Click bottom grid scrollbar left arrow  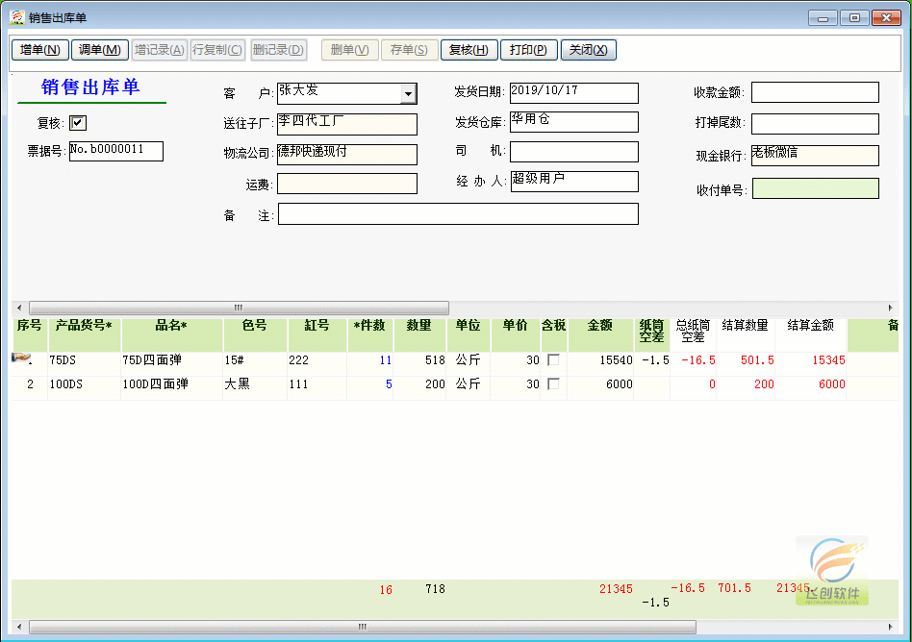pyautogui.click(x=19, y=627)
